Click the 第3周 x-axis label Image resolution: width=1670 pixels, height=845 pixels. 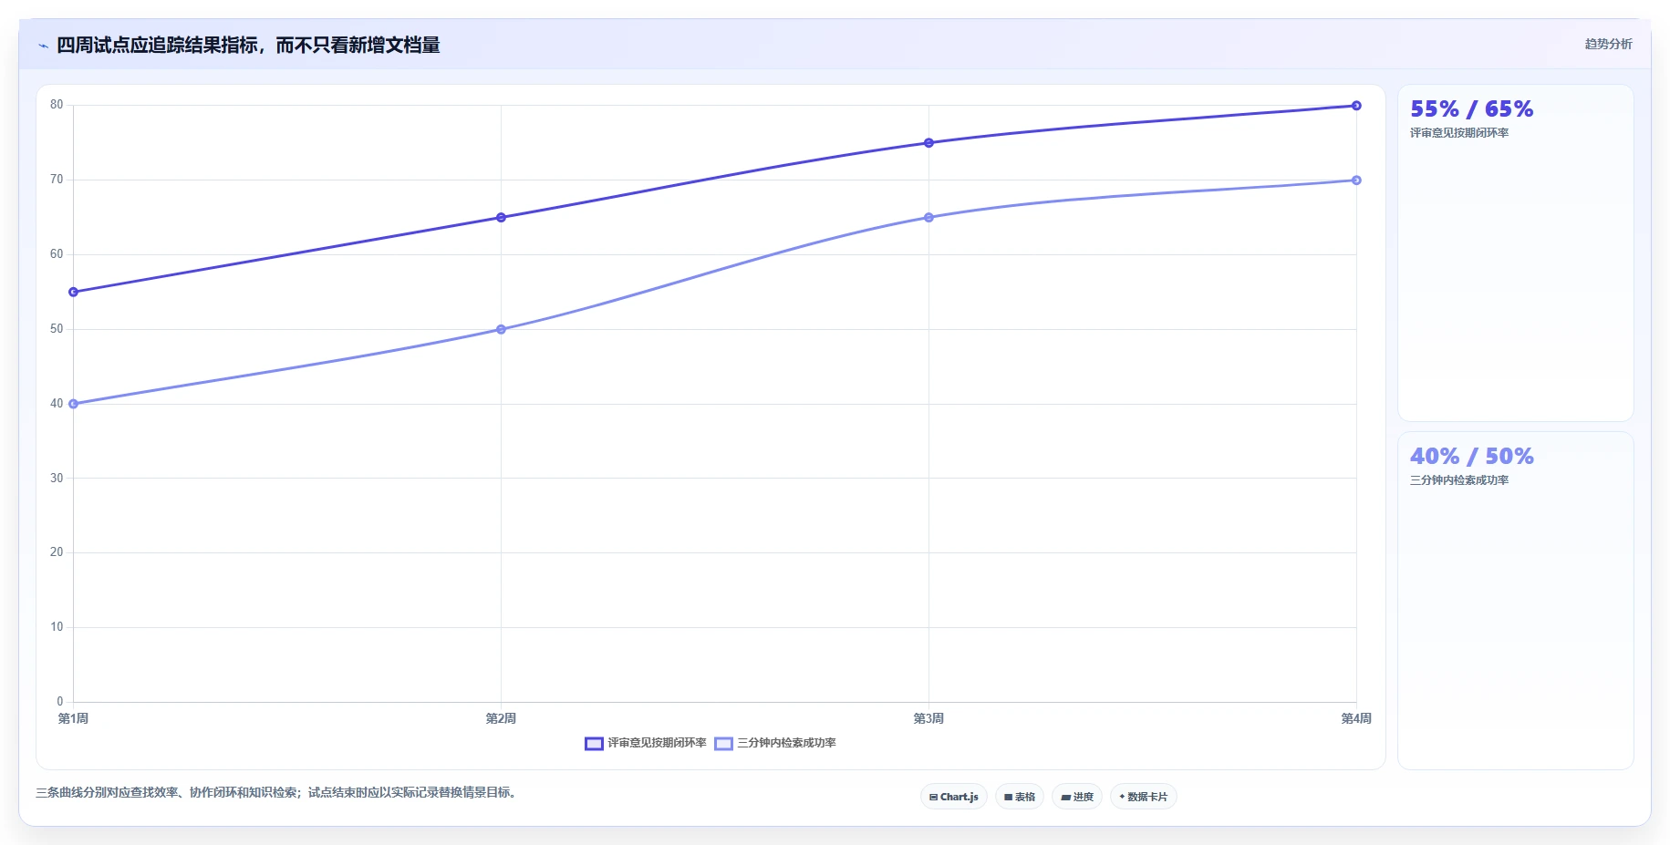[928, 718]
